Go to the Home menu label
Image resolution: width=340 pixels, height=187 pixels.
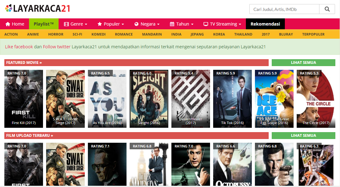18,24
